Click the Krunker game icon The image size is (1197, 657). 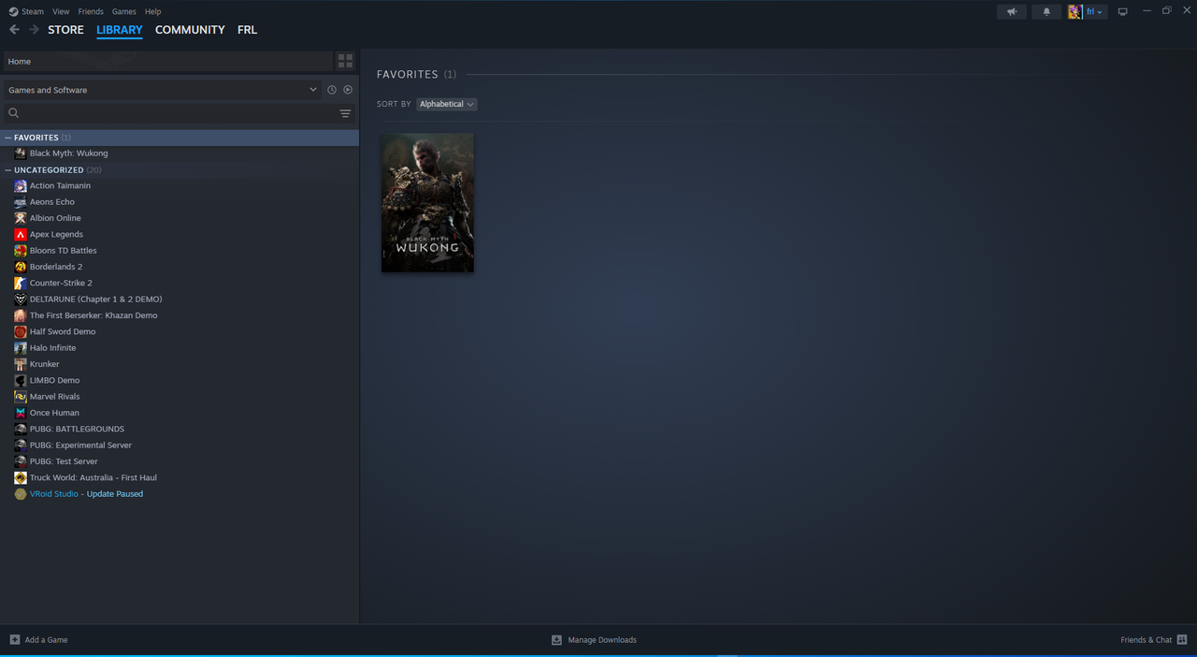21,364
